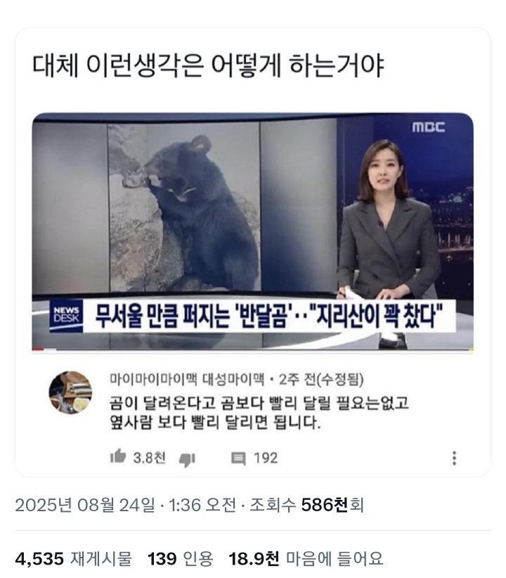Click the commenter name 마이마이마이맥 대성마이맥
The image size is (506, 578).
click(187, 379)
